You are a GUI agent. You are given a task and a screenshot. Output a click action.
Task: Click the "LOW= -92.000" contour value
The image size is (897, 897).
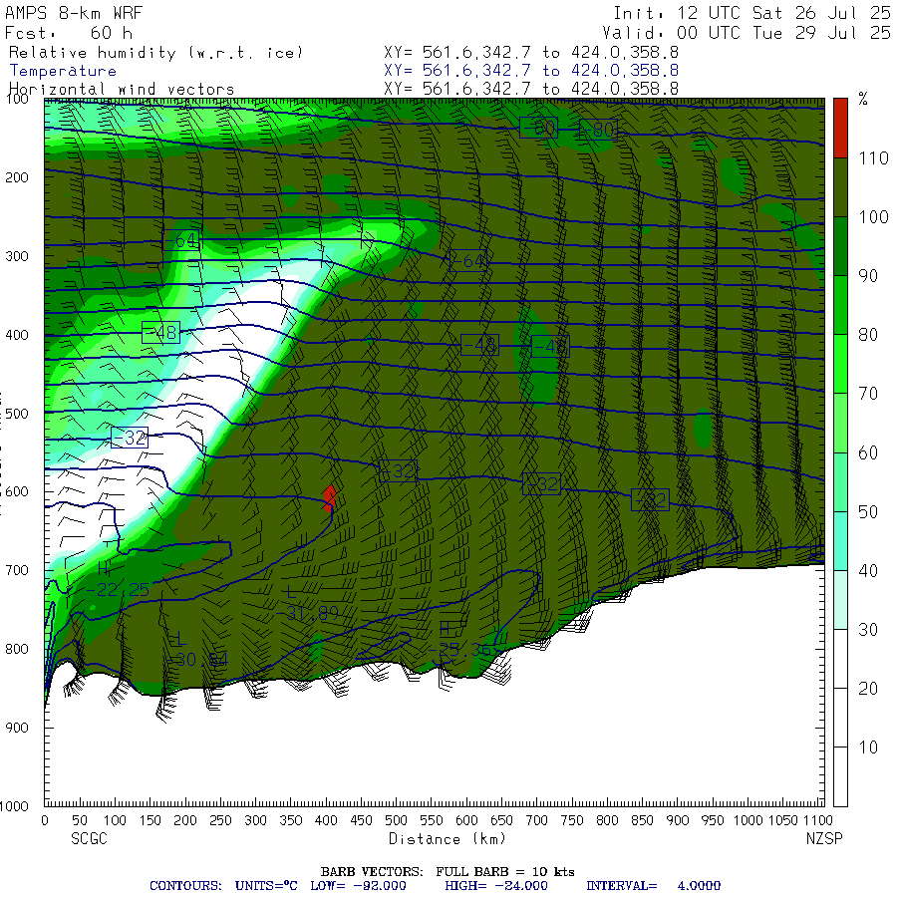coord(358,886)
